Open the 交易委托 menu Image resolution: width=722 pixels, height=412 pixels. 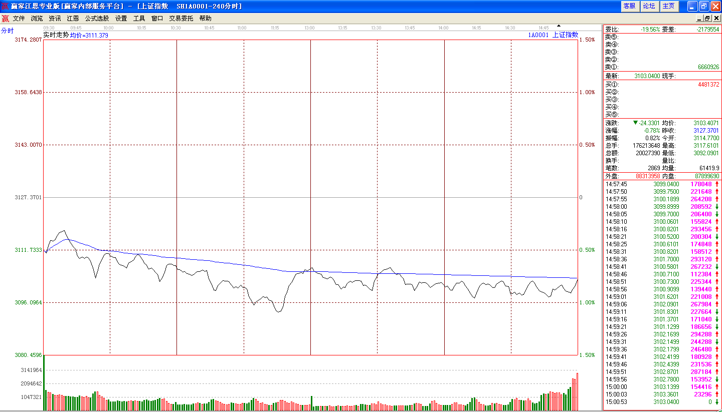[x=181, y=18]
